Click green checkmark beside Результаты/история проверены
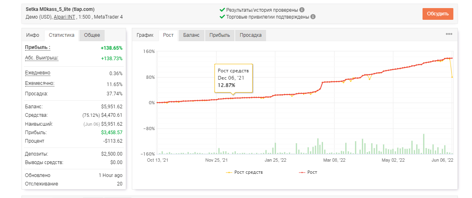Viewport: 472px width, 198px height. click(222, 10)
